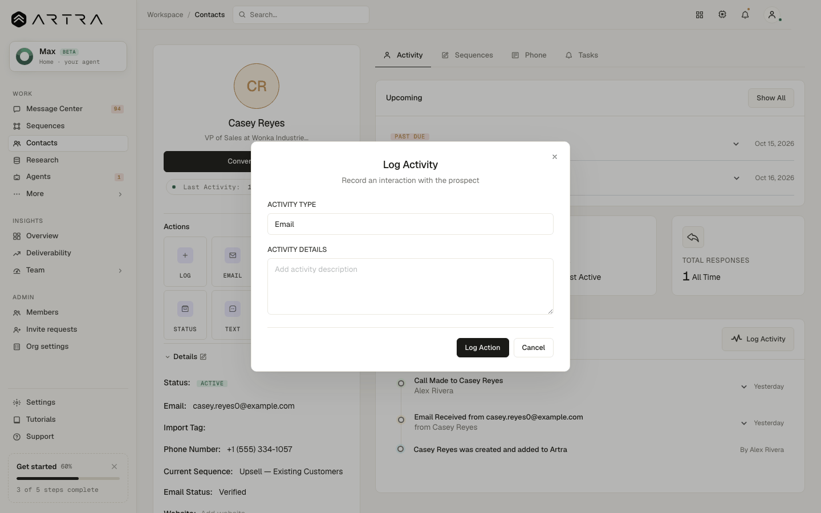Open Insights Overview page

point(68,236)
